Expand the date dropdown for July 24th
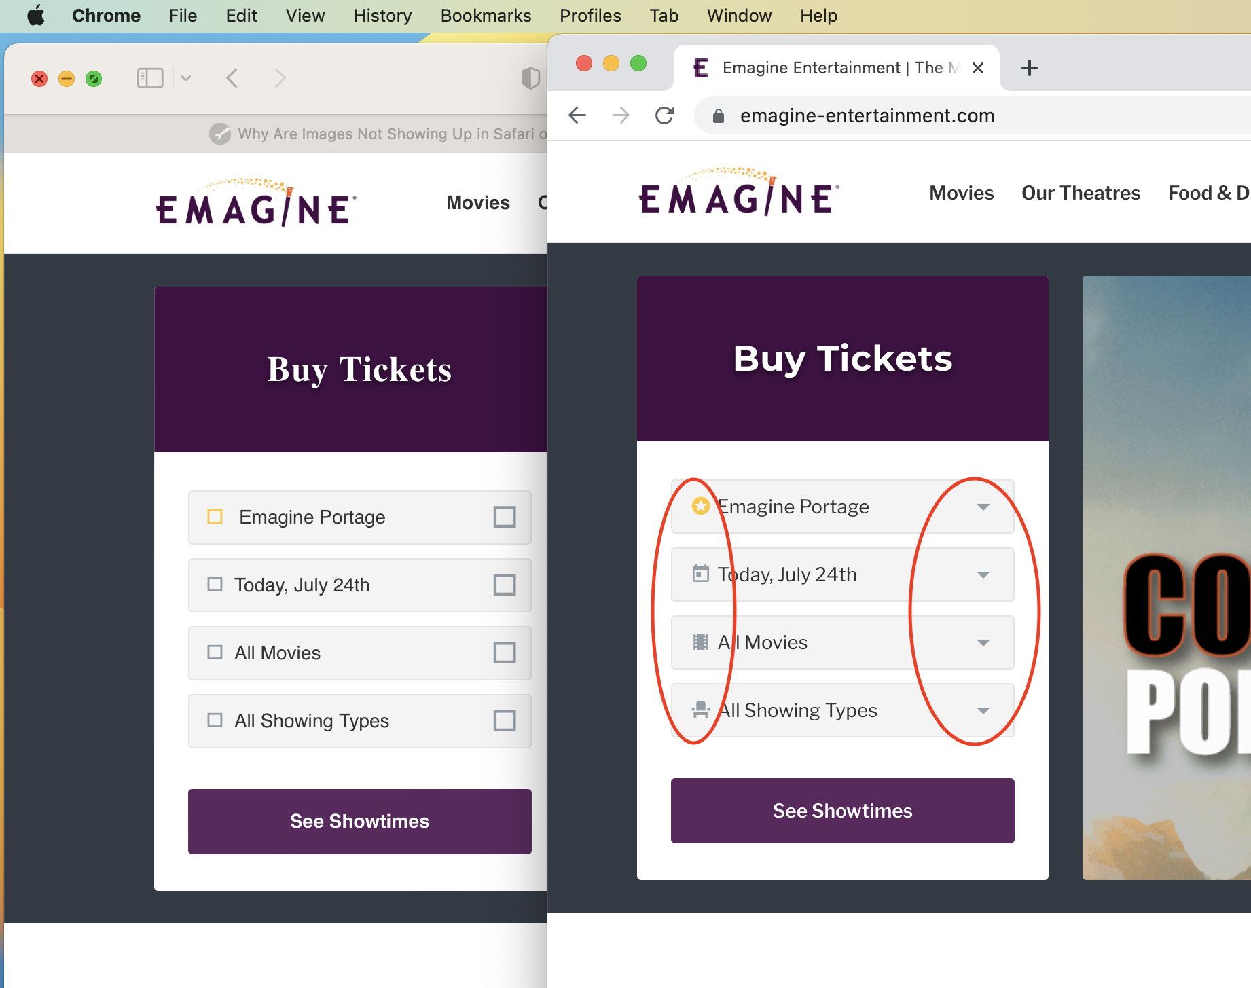The height and width of the screenshot is (988, 1251). coord(983,574)
